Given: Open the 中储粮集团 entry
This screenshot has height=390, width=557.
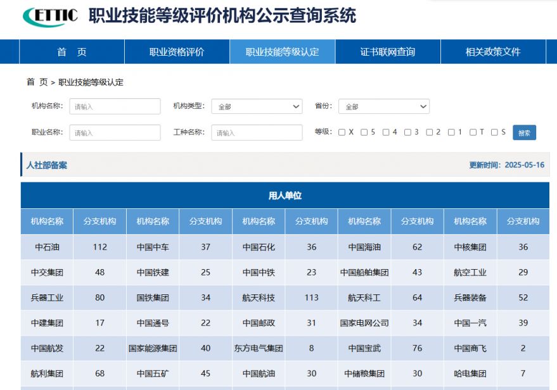Looking at the screenshot, I should point(364,374).
